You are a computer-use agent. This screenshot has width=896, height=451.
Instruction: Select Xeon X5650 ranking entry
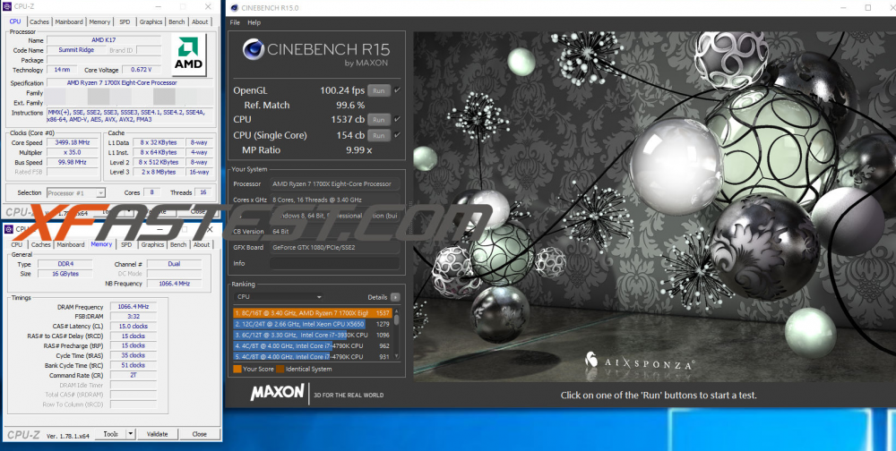[313, 324]
